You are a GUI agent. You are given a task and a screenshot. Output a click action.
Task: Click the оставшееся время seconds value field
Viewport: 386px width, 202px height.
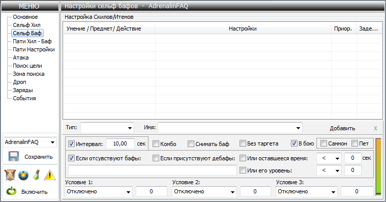352,158
